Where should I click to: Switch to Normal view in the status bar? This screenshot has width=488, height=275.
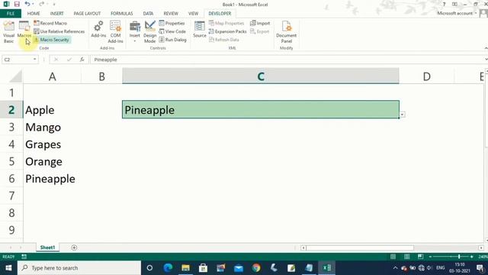393,257
